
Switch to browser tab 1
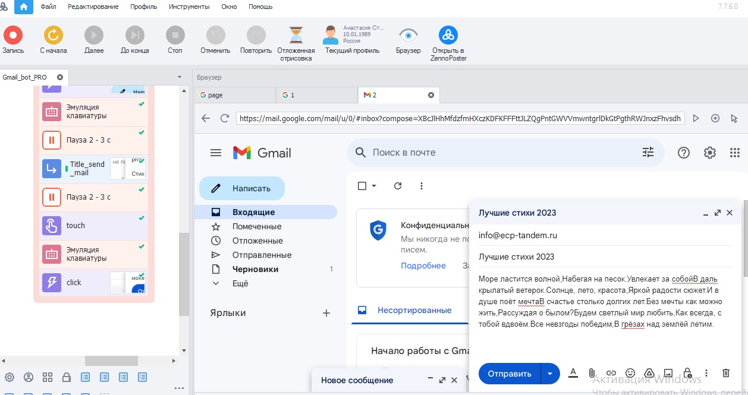(317, 95)
